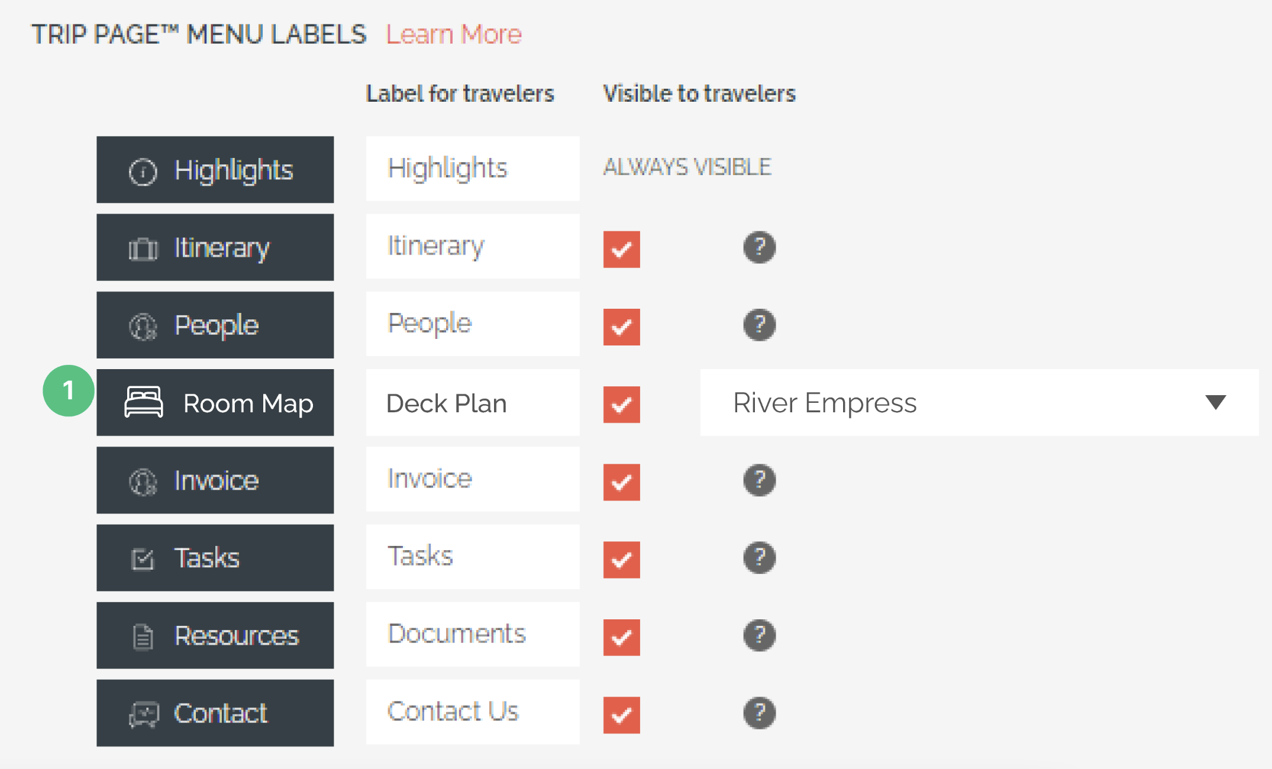Click the help icon for People

760,325
